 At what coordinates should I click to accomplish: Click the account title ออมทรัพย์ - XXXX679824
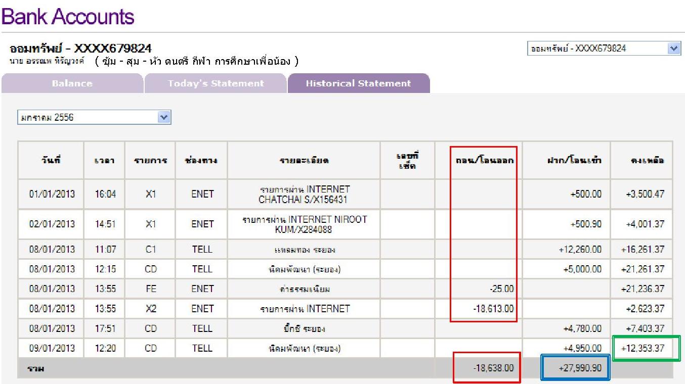tap(80, 49)
